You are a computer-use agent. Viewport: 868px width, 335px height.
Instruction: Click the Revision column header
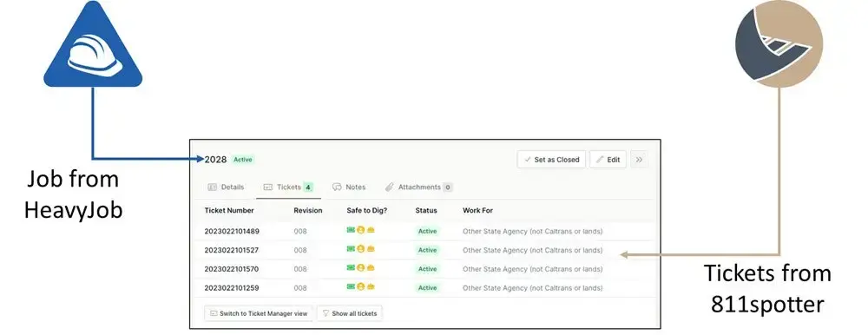tap(308, 210)
